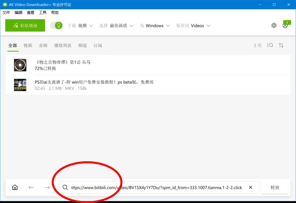Switch to the 音频 tab
Viewport: 296px width, 203px height.
[43, 45]
